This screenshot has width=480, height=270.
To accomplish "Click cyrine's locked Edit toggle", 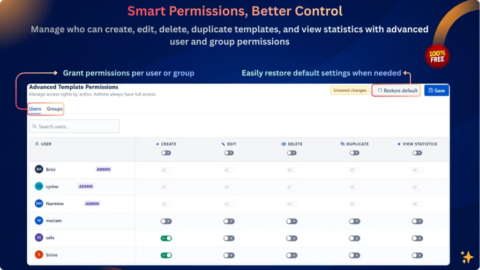I will click(229, 187).
